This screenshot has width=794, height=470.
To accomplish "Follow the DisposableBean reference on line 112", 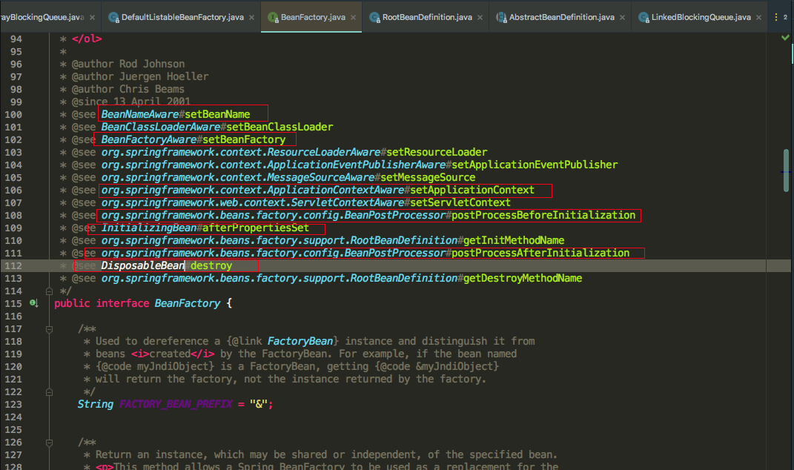I will tap(143, 265).
